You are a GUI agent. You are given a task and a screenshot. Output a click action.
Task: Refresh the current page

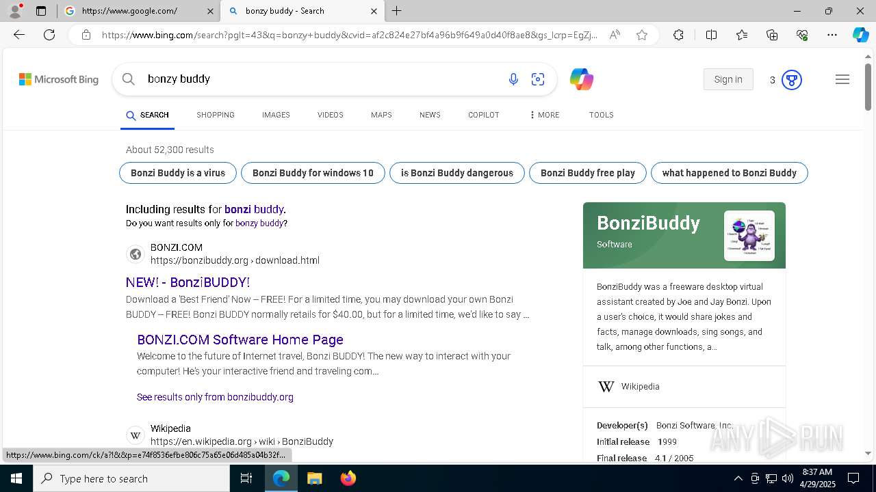pyautogui.click(x=49, y=35)
